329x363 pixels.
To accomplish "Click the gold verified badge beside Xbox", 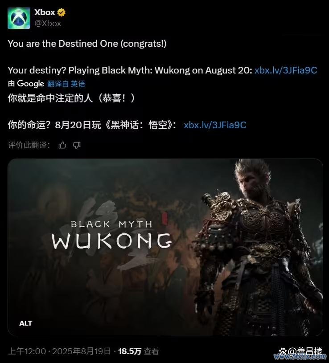I will point(61,12).
